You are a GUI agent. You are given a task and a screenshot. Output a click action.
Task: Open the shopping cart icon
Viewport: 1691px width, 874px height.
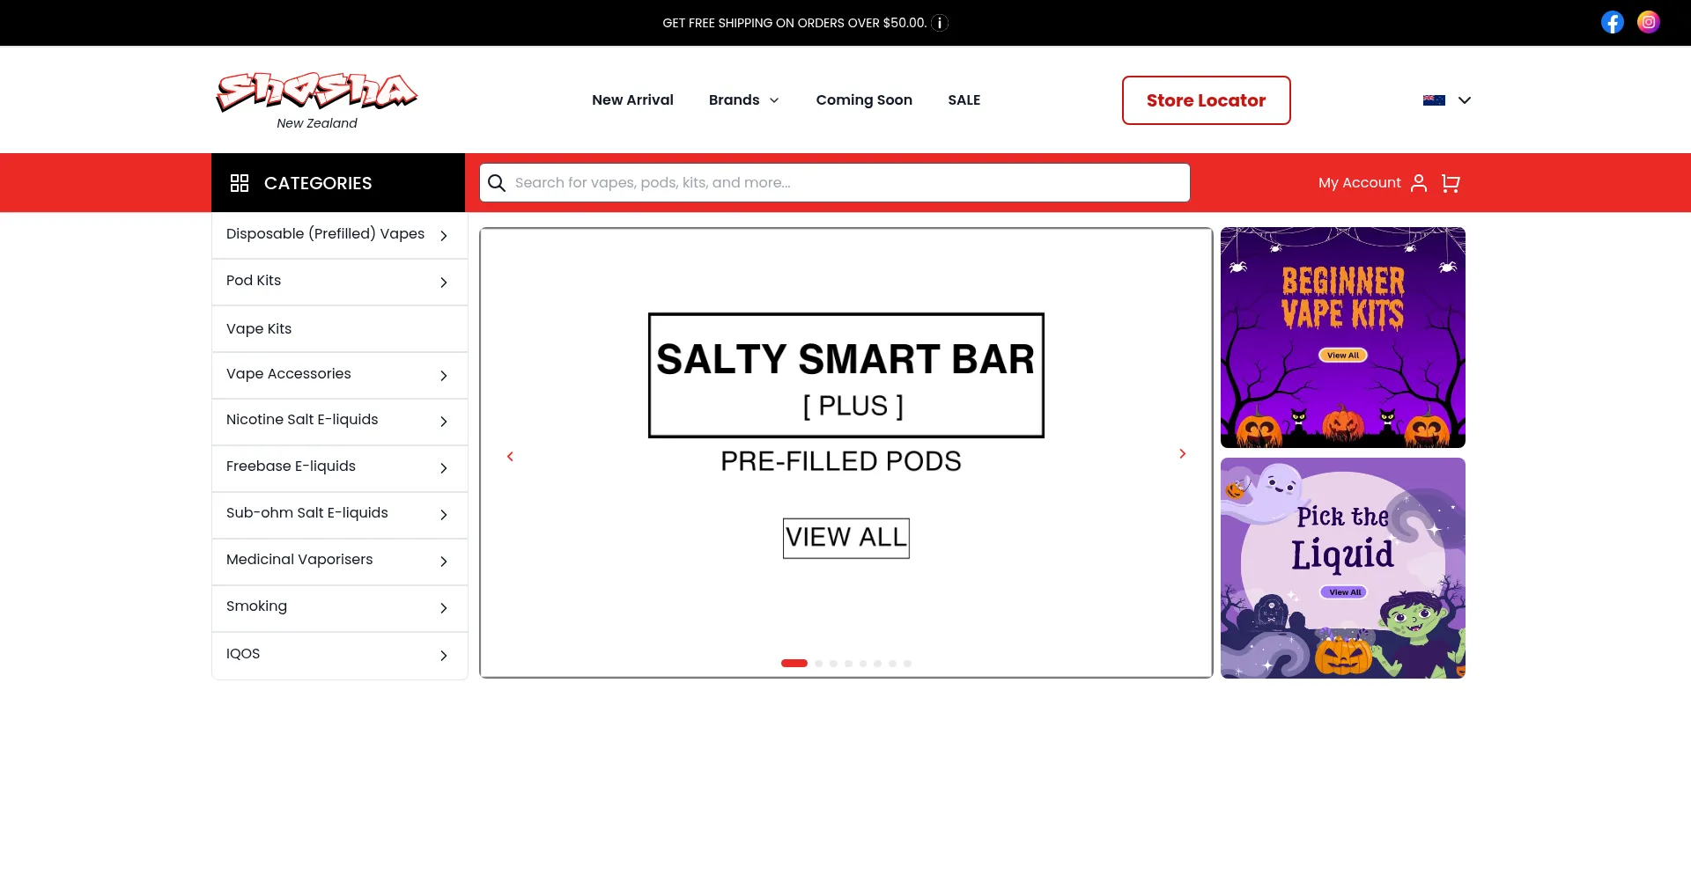click(x=1450, y=183)
